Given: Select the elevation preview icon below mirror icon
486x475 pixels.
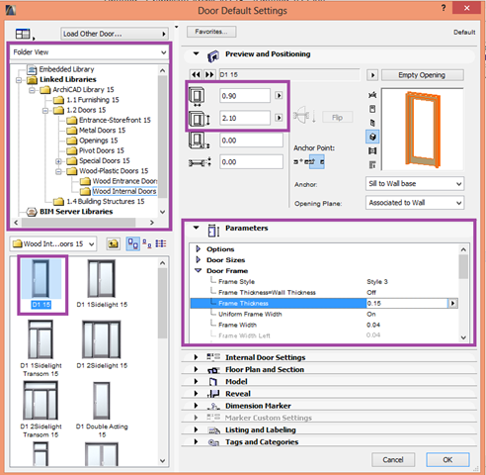Looking at the screenshot, I should 372,109.
